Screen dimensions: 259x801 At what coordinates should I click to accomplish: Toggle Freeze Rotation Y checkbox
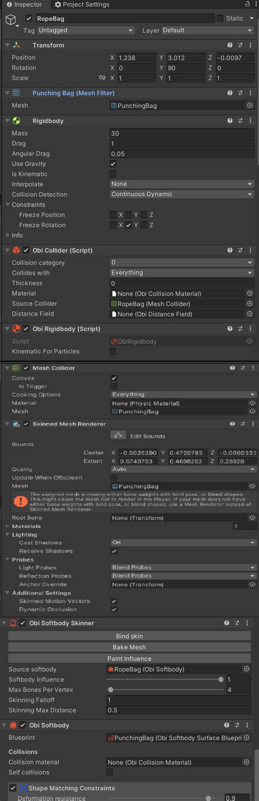[x=128, y=225]
